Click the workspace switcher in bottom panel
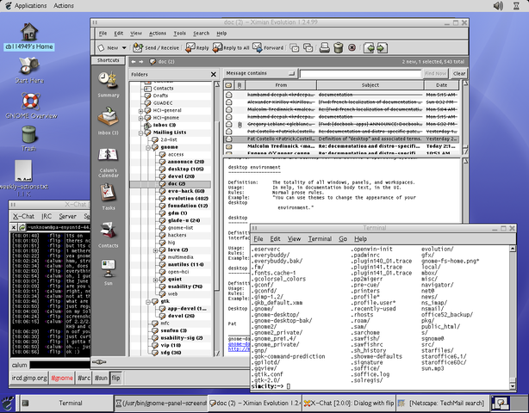 tap(510, 403)
